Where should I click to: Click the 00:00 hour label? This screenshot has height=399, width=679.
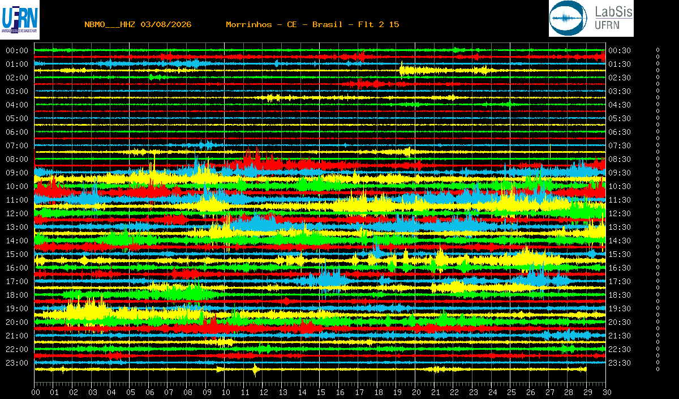(x=17, y=50)
